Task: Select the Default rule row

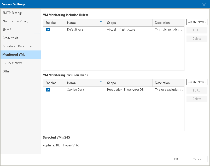Action: 75,30
